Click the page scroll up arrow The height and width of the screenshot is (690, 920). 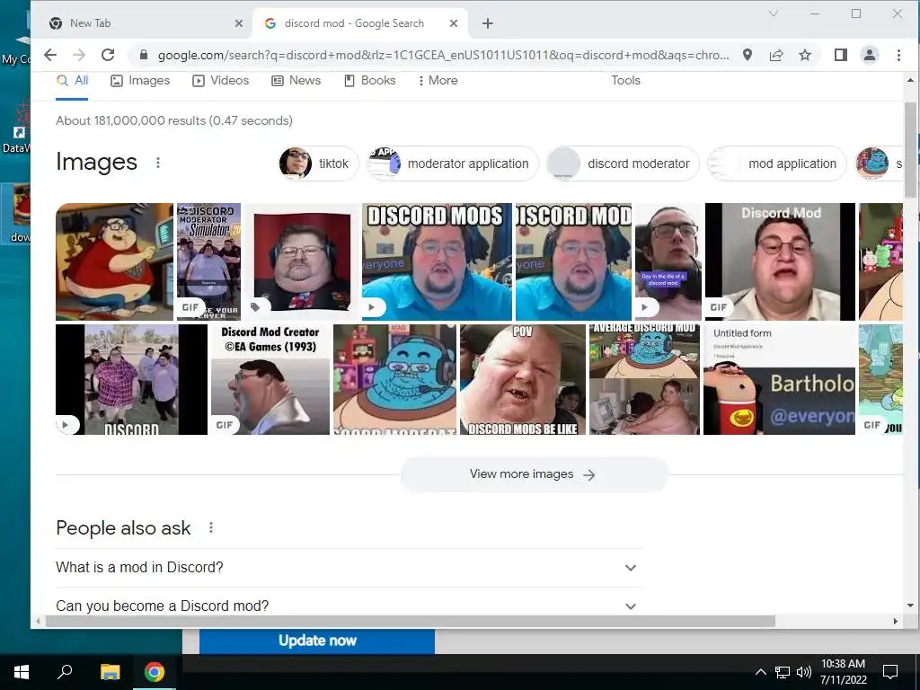pos(910,80)
